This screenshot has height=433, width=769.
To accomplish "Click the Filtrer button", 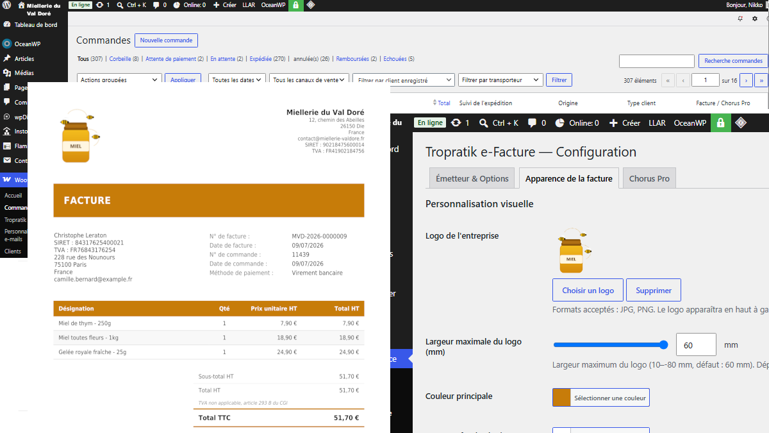I will (559, 80).
